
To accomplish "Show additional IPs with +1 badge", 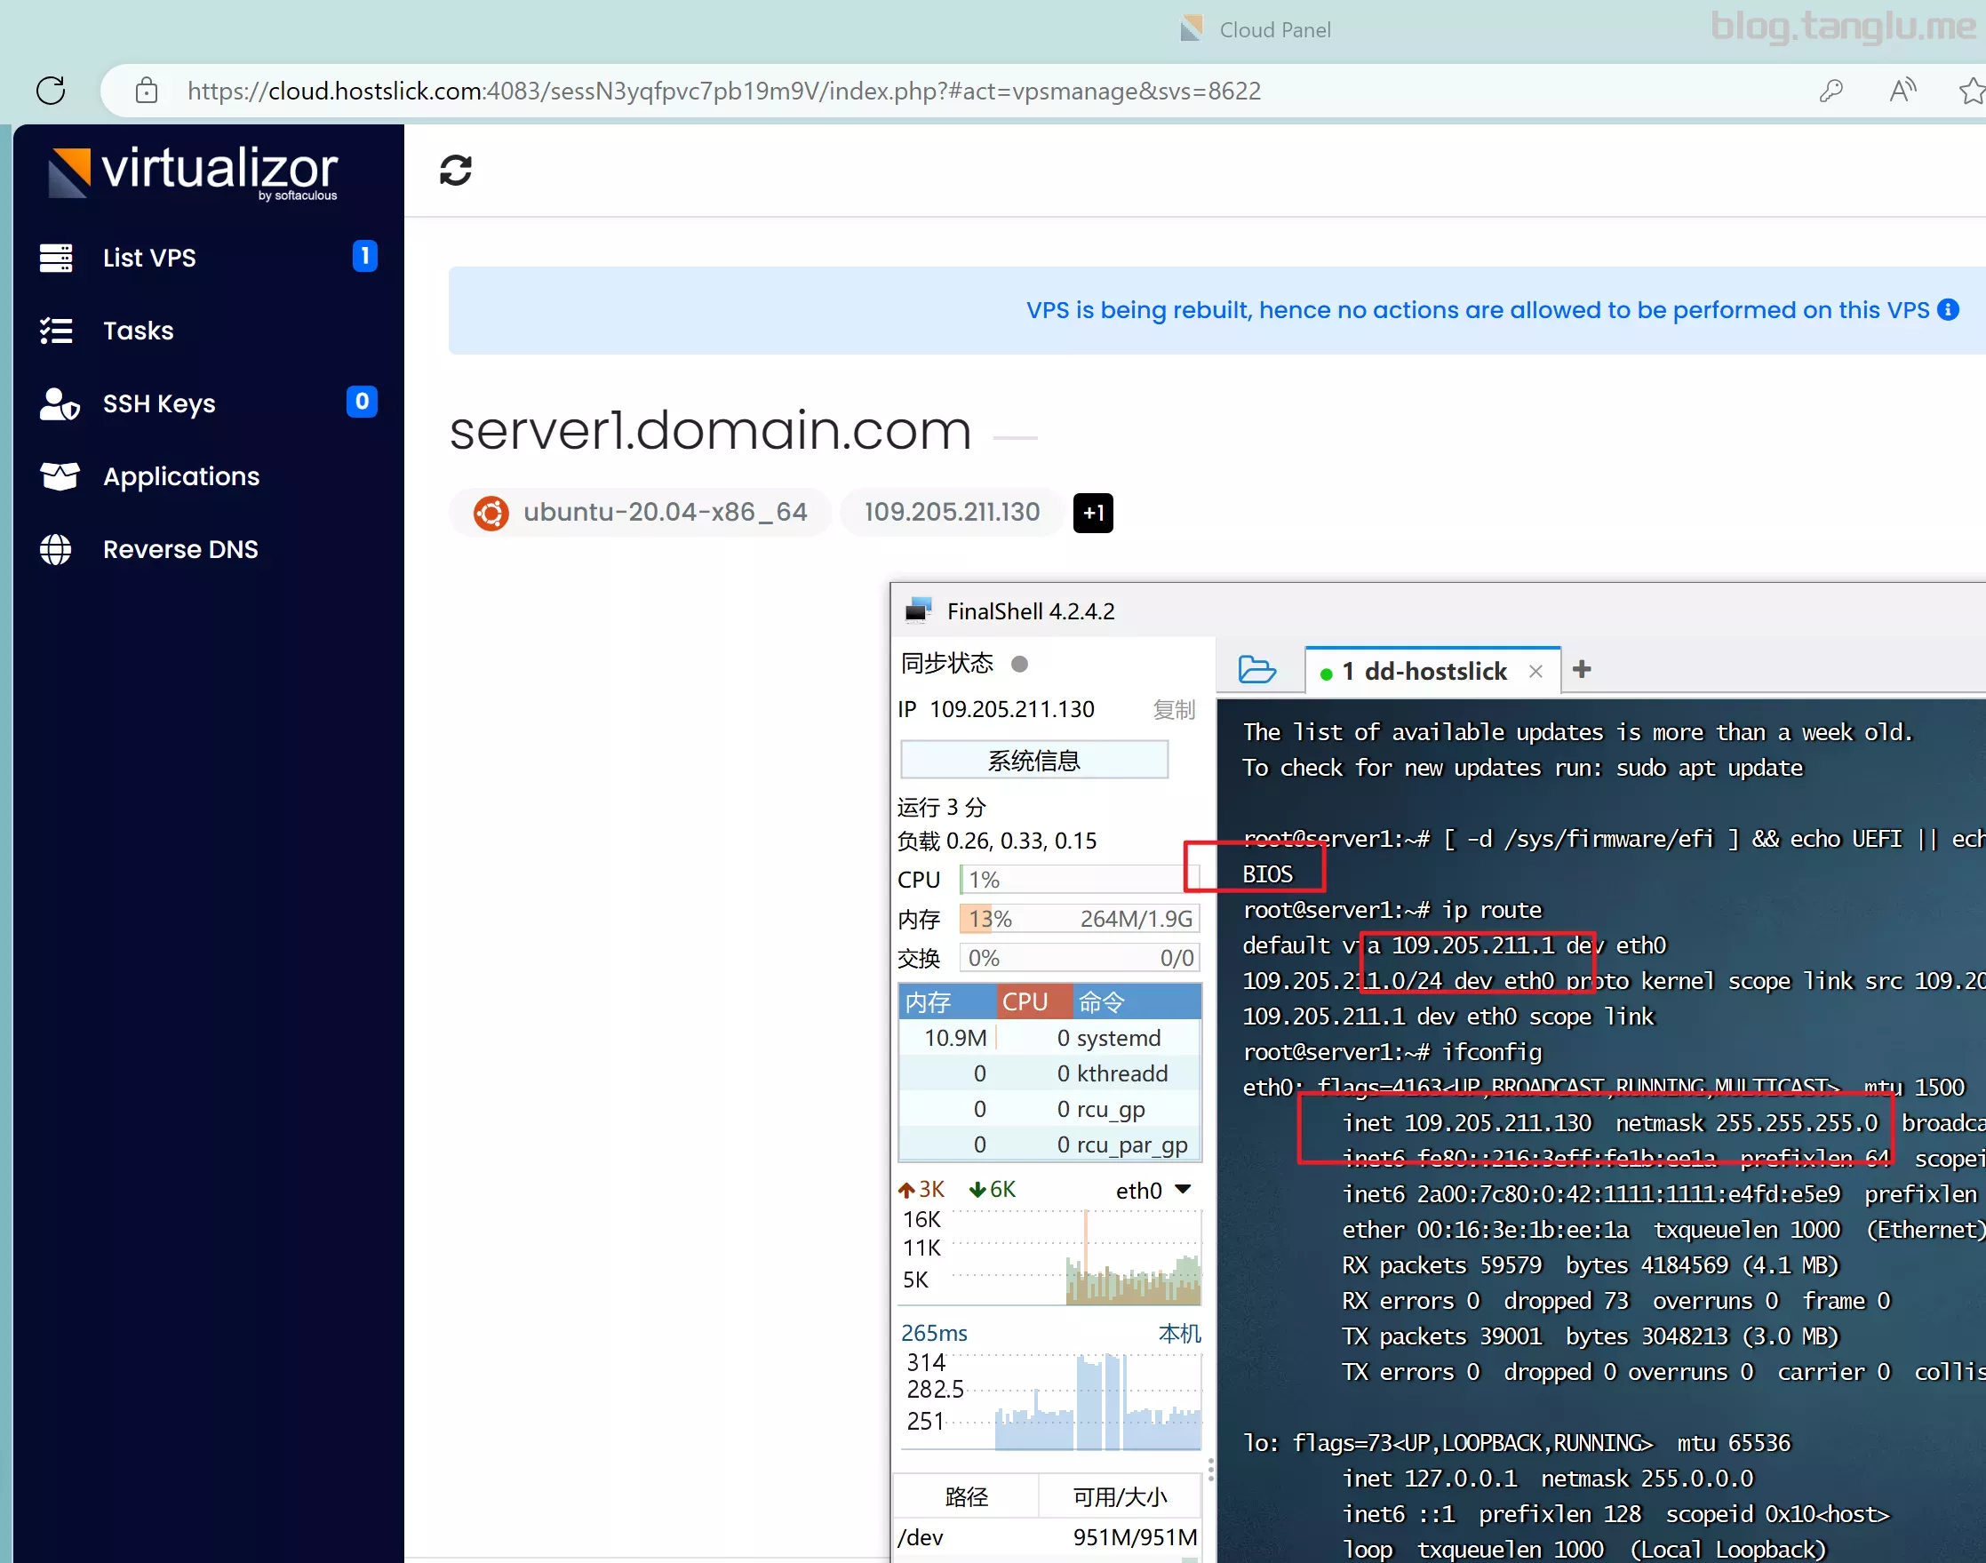I will (x=1093, y=513).
